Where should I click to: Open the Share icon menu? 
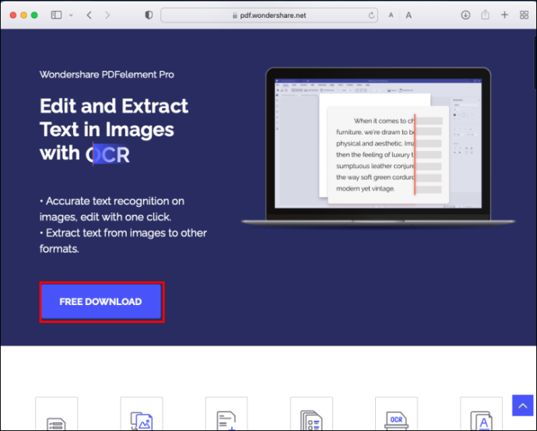pyautogui.click(x=485, y=15)
